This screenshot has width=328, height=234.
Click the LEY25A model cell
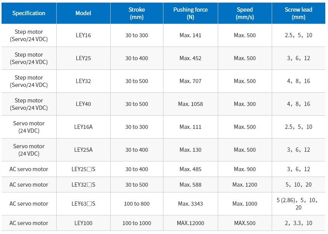pyautogui.click(x=83, y=150)
